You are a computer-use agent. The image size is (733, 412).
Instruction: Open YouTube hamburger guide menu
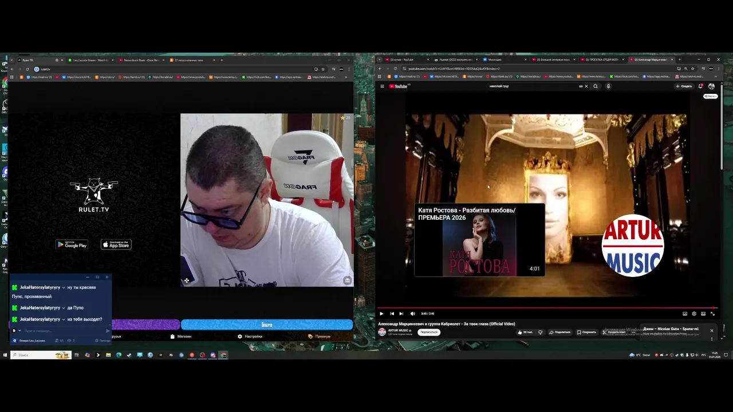click(x=382, y=86)
